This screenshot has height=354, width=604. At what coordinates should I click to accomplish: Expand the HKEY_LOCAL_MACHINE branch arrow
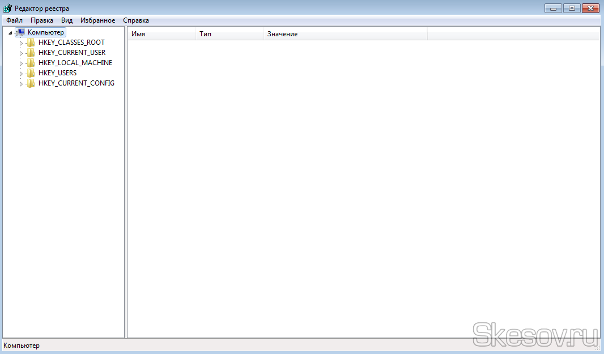pos(21,63)
